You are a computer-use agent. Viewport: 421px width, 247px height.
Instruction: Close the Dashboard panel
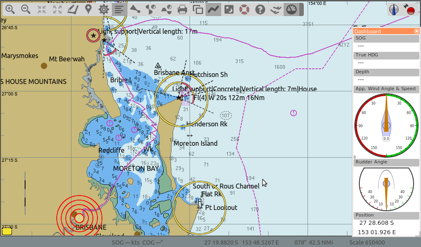click(416, 31)
